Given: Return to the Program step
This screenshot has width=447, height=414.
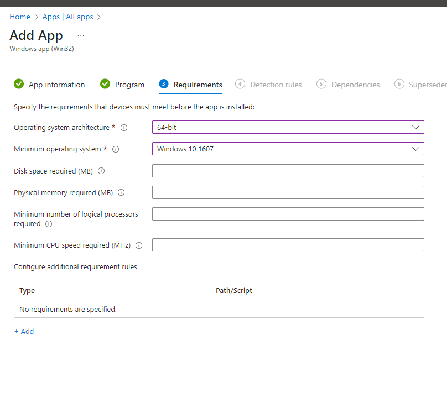Looking at the screenshot, I should [129, 84].
